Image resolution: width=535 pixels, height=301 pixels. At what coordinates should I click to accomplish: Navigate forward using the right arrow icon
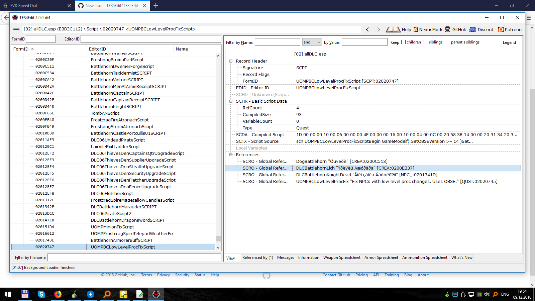point(379,29)
